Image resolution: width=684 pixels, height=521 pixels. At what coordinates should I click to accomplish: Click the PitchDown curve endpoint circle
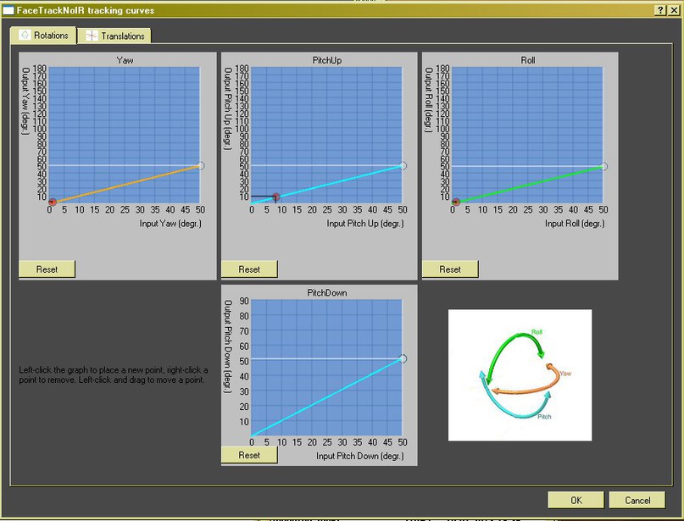click(x=403, y=358)
